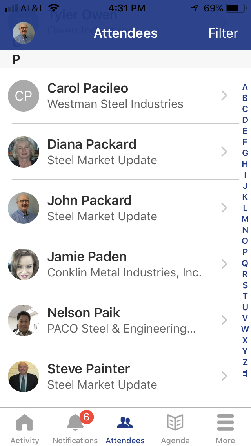251x446 pixels.
Task: Select the # index shortcut
Action: pos(245,373)
